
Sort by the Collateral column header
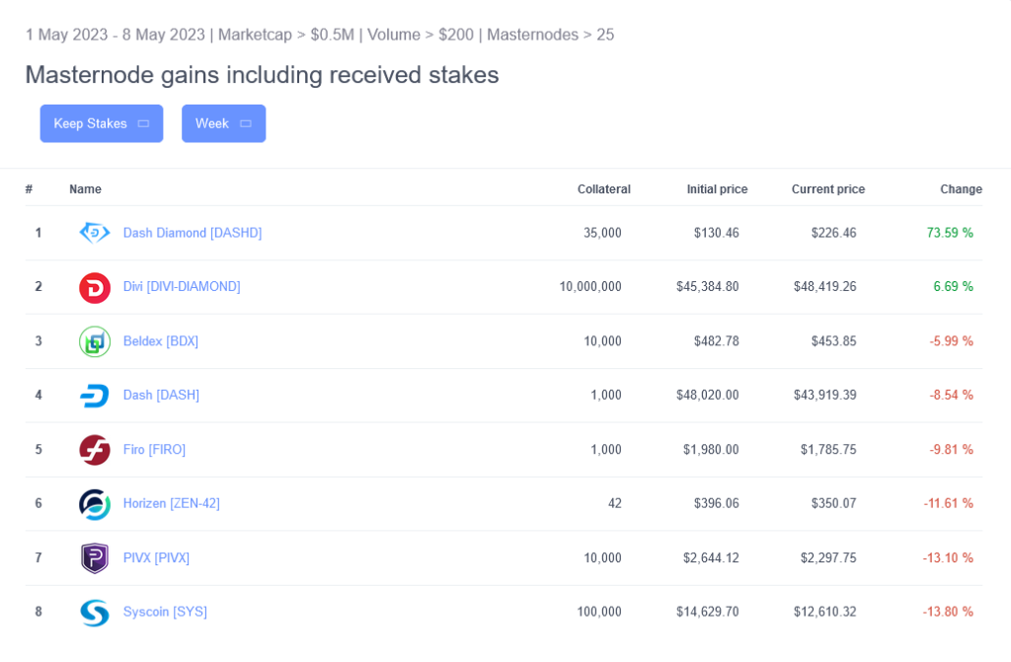604,188
